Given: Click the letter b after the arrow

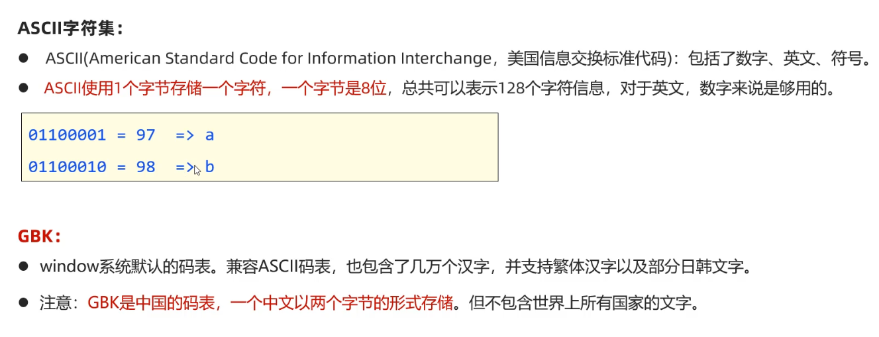Looking at the screenshot, I should (x=209, y=167).
